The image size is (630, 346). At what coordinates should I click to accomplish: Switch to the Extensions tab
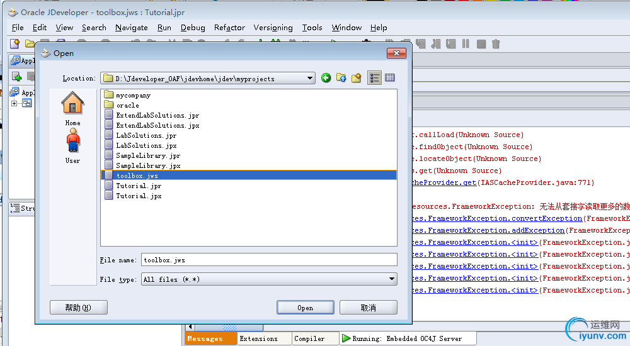(264, 338)
